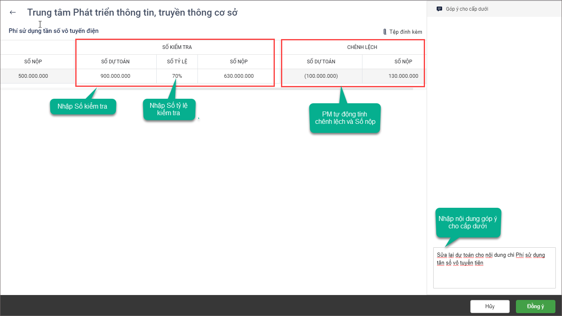
Task: Select the (100.000.000) difference cell
Action: 321,76
